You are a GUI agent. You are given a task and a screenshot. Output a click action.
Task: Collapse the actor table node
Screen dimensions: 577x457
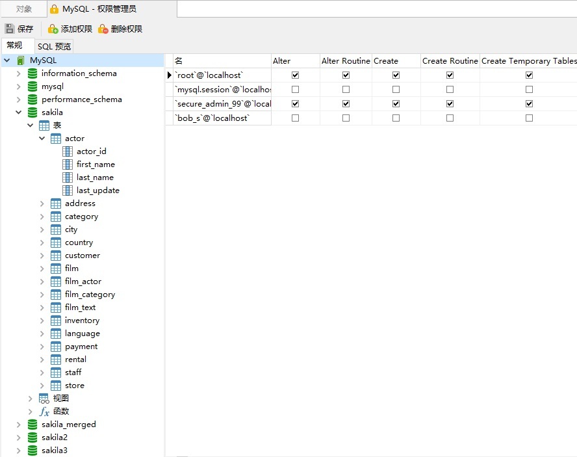(42, 138)
